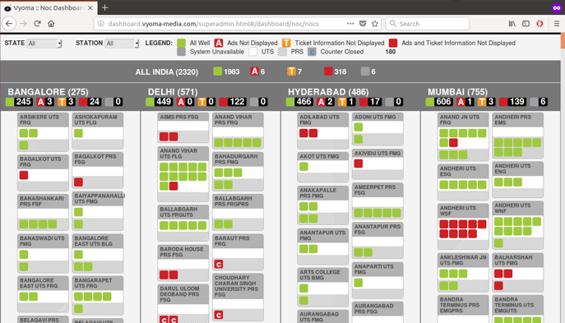Viewport: 565px width, 323px height.
Task: Go to the browser home page
Action: 51,24
